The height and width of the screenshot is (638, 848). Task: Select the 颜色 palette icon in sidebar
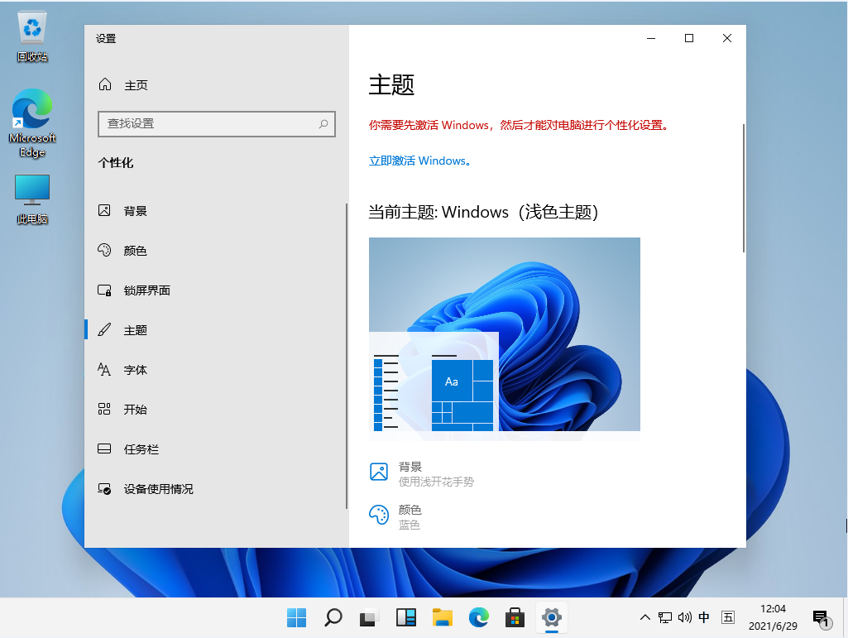click(105, 250)
